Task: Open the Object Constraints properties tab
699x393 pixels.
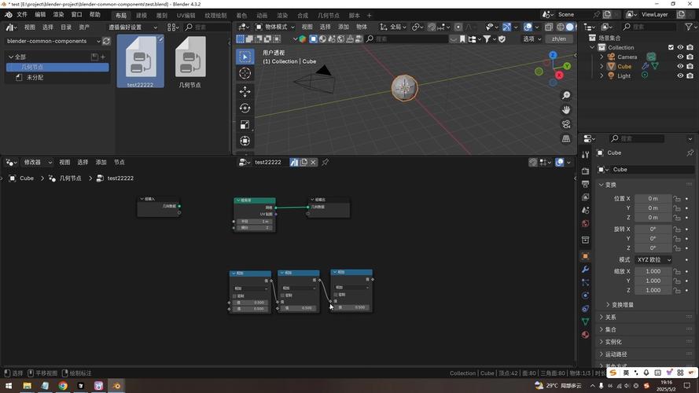Action: click(x=585, y=308)
